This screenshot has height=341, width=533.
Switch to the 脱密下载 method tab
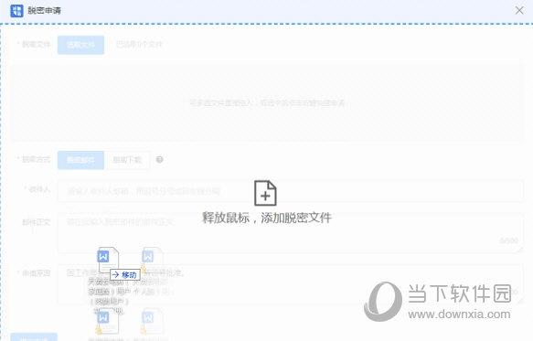[127, 160]
